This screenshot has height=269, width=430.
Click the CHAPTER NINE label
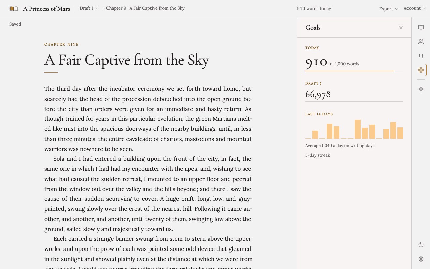(x=61, y=44)
